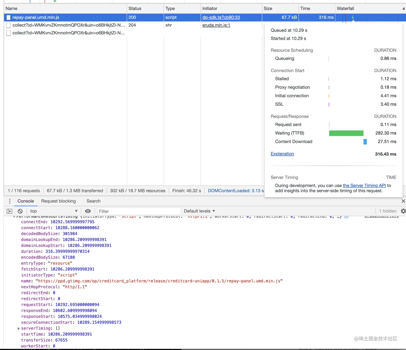Sort requests by the Name column header
This screenshot has height=350, width=406.
[x=65, y=9]
